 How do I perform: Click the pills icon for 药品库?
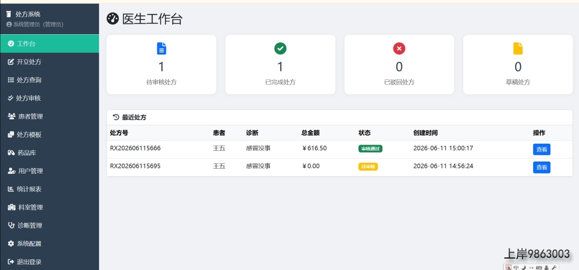[12, 153]
